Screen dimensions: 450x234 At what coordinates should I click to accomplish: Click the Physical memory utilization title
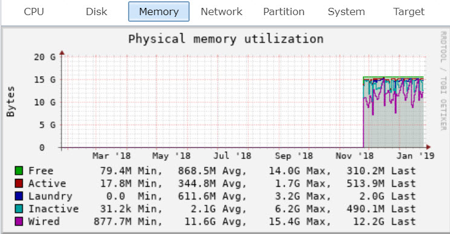(x=226, y=39)
